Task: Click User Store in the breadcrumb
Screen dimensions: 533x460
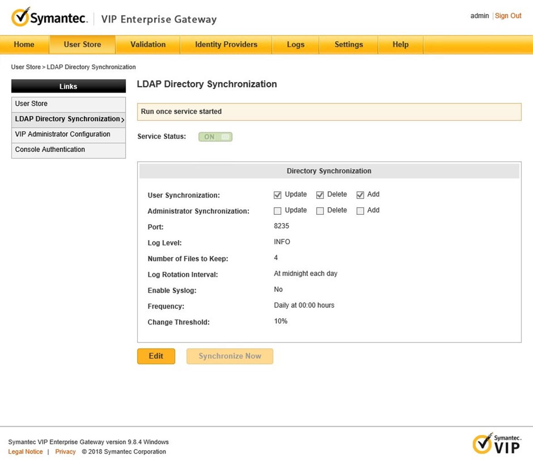Action: click(x=26, y=67)
